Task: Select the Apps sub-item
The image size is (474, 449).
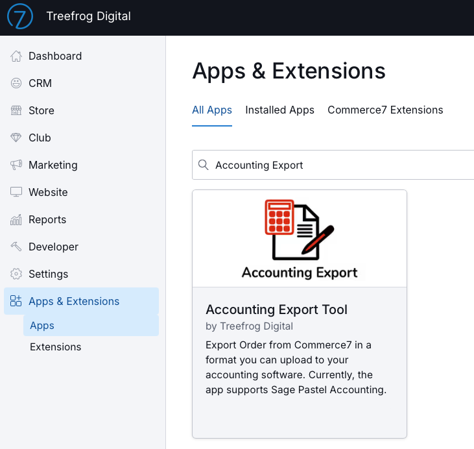Action: pyautogui.click(x=91, y=326)
